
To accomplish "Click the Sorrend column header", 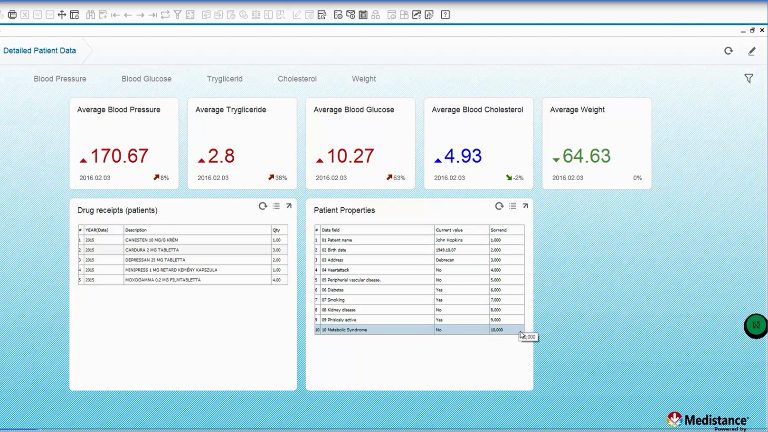I will 507,230.
